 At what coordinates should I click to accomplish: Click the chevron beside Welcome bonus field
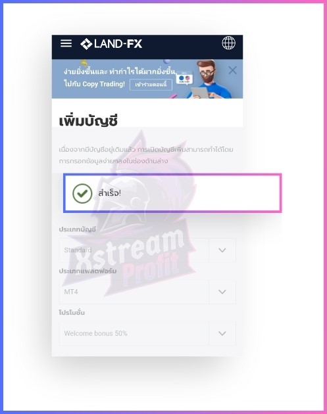point(222,333)
